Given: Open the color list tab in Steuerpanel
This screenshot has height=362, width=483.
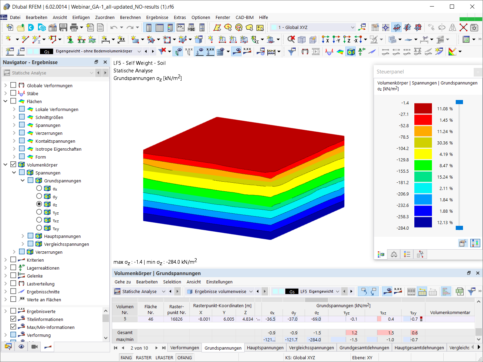Looking at the screenshot, I should click(407, 254).
